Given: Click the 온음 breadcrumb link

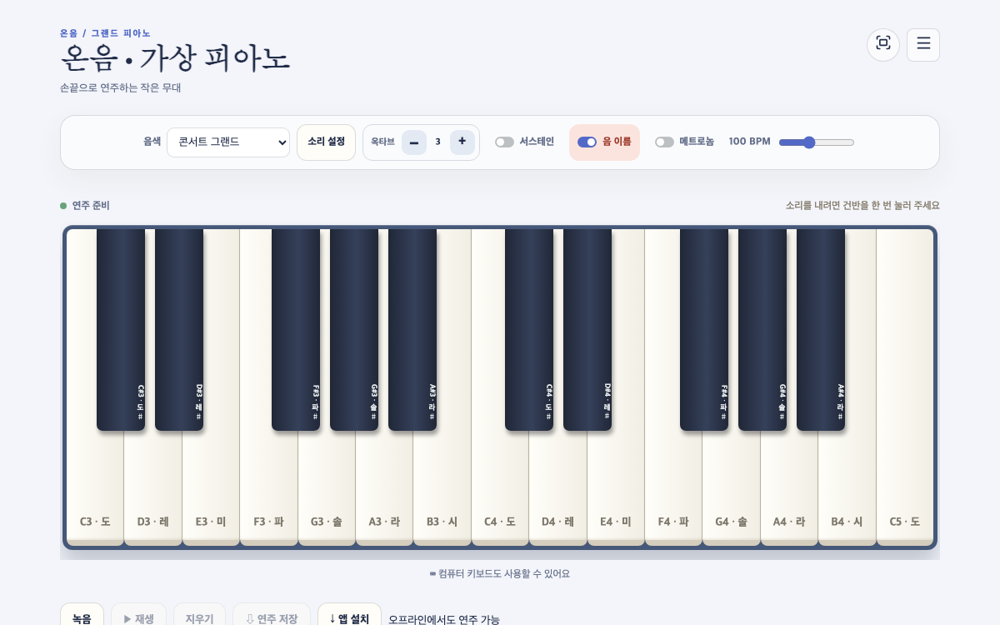Looking at the screenshot, I should pyautogui.click(x=68, y=33).
